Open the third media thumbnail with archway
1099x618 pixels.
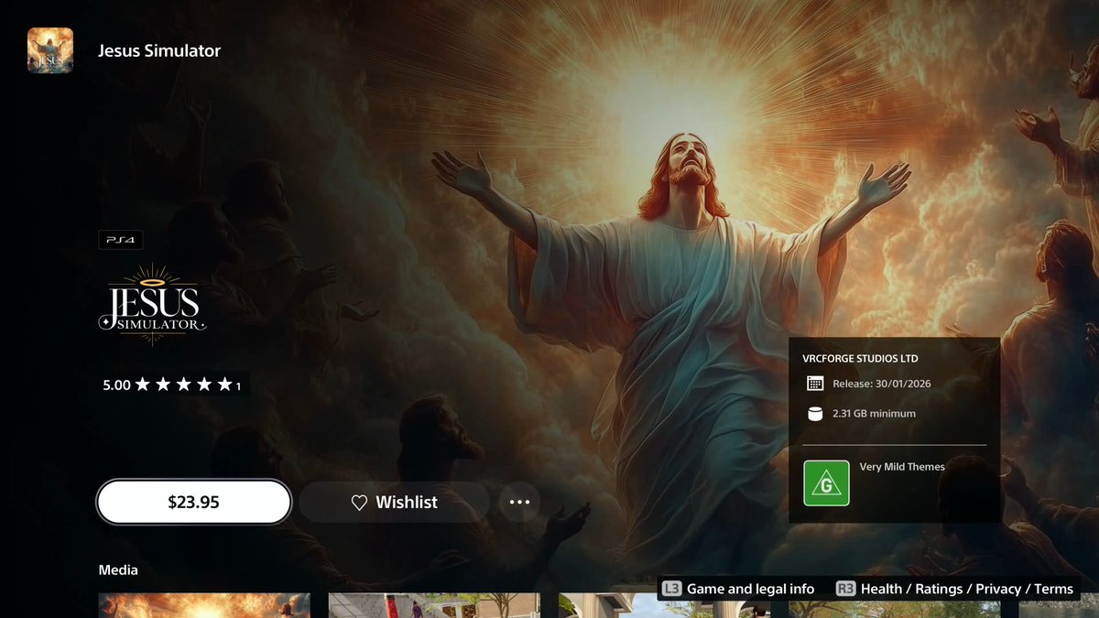point(664,605)
